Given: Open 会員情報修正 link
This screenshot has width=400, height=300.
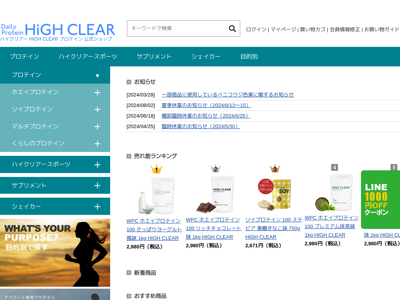Looking at the screenshot, I should pyautogui.click(x=345, y=29).
